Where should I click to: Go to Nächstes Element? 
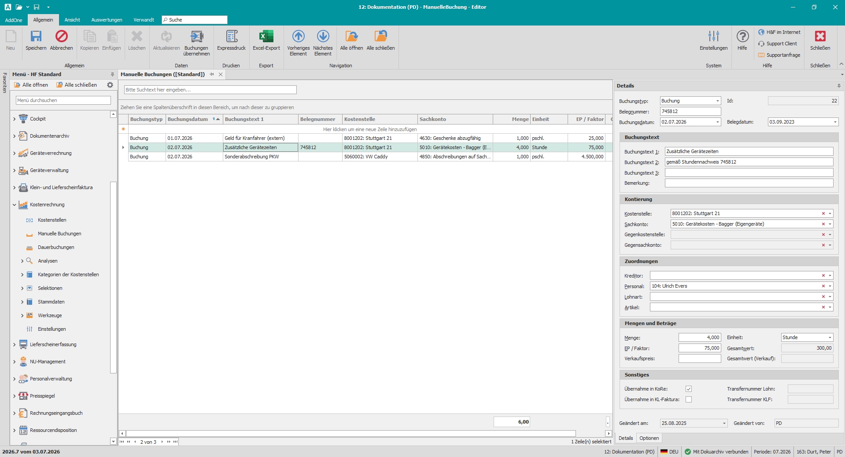click(x=323, y=42)
